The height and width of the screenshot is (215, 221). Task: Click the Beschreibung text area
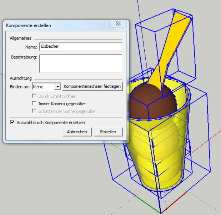coord(81,63)
